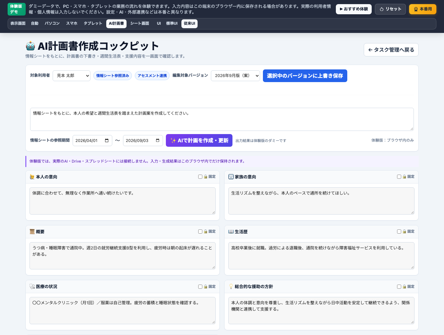Click the lock icon in the 概要 card header
The width and height of the screenshot is (444, 335).
point(206,232)
